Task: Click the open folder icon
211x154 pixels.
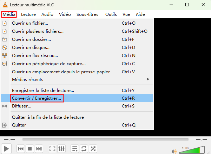Action: tap(5, 39)
